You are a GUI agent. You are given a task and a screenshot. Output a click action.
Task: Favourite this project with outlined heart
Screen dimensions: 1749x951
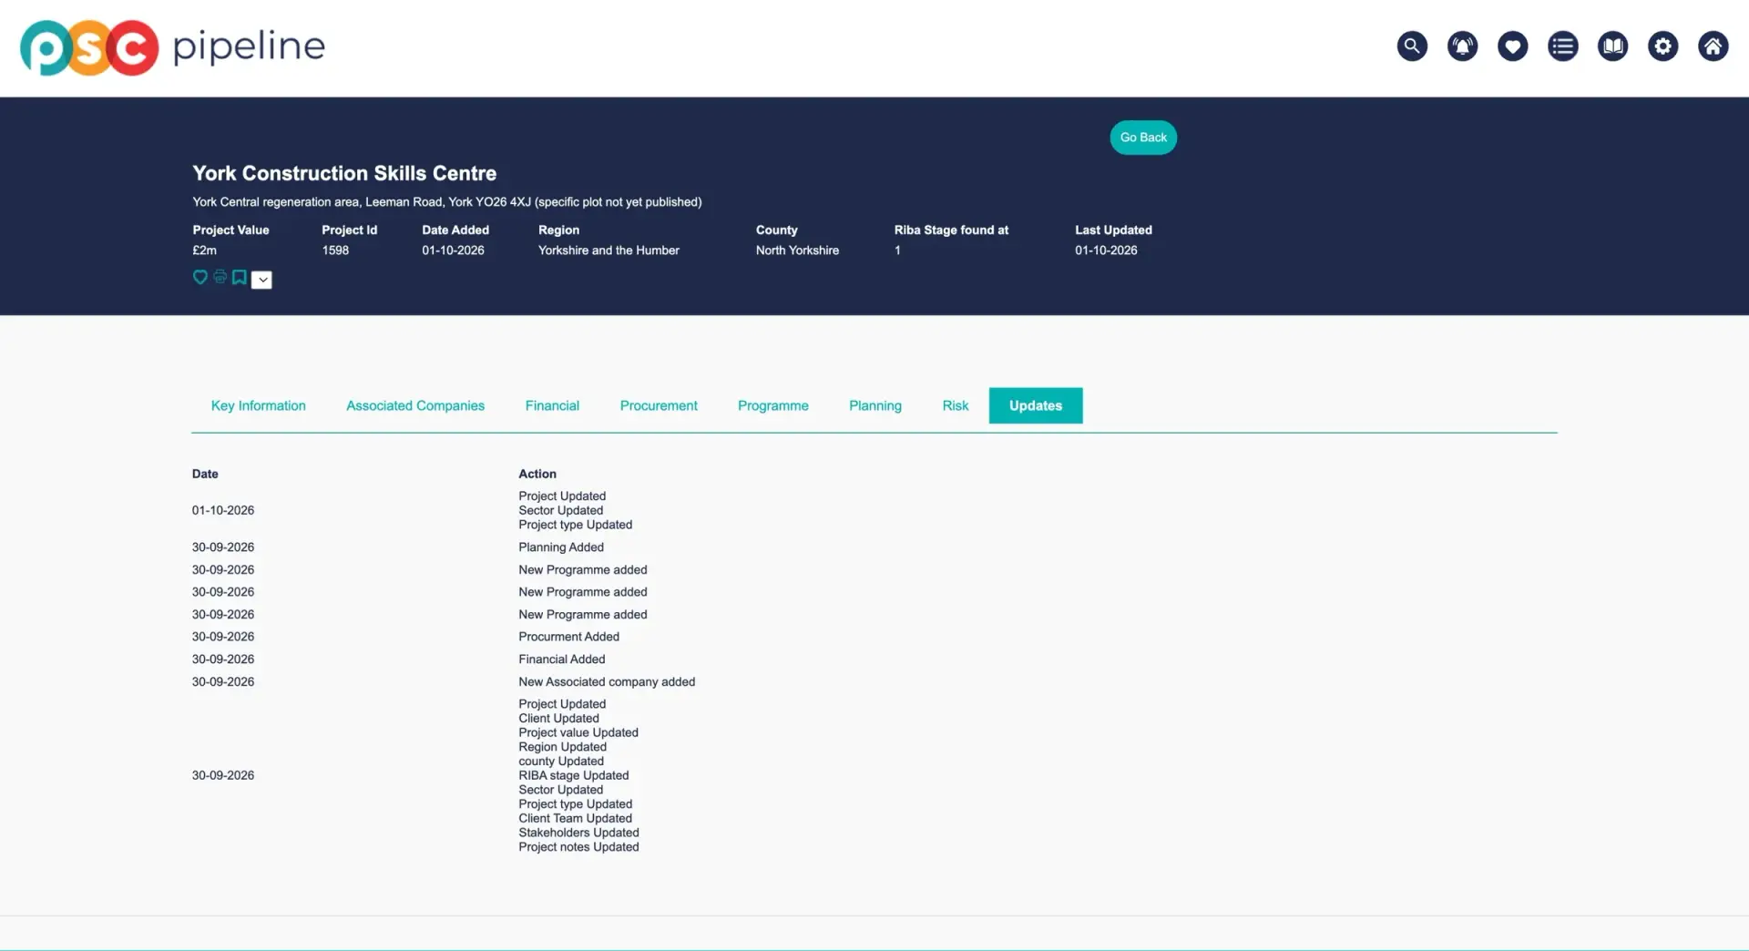click(200, 277)
